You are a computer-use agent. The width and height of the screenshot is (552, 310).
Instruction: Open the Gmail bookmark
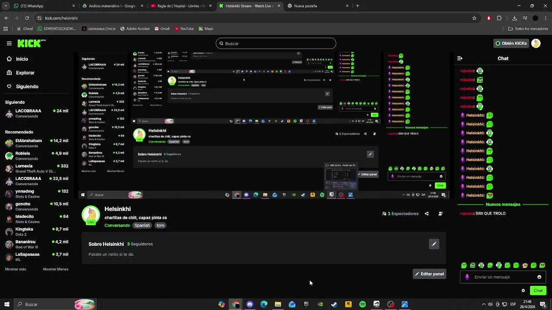(x=162, y=29)
